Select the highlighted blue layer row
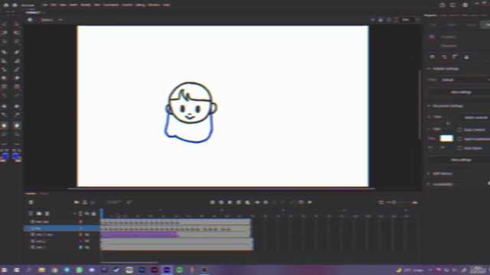 tap(62, 228)
